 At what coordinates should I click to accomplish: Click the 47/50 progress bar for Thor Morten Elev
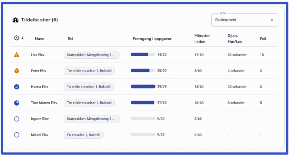click(x=143, y=103)
